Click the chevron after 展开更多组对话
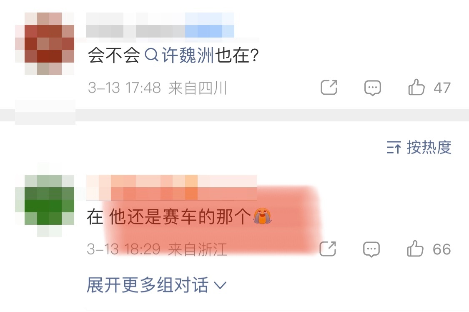This screenshot has height=312, width=469. pos(221,285)
